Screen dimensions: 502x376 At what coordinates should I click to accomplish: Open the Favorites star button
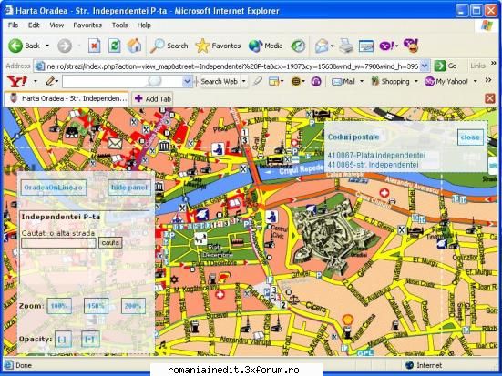coord(218,46)
